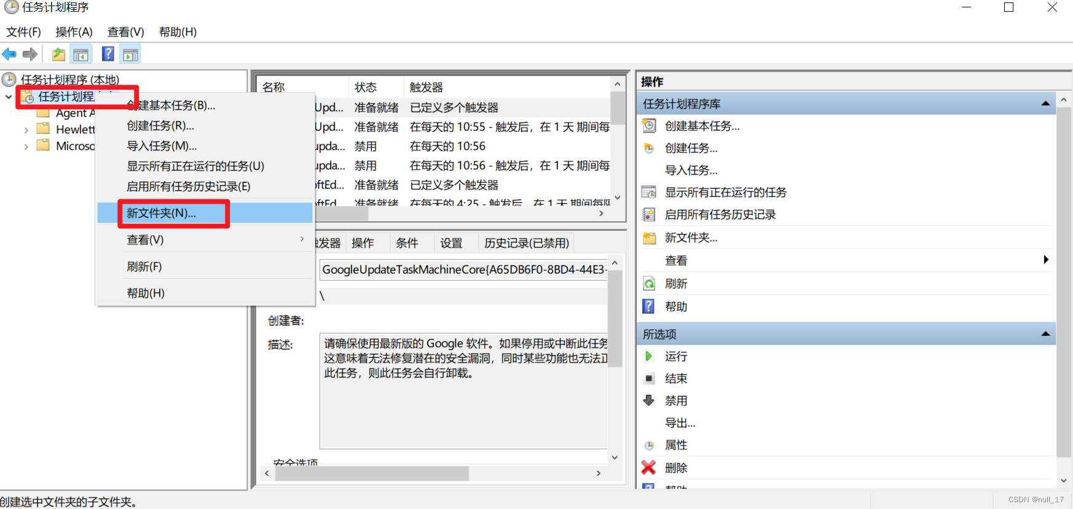Expand the 查看 submenu arrow in Actions pane
Screen dimensions: 1073x509
pos(1046,260)
